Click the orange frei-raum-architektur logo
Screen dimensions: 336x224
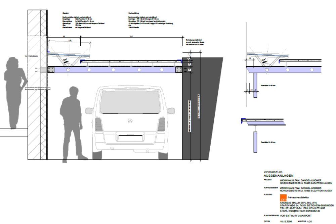pyautogui.click(x=283, y=198)
